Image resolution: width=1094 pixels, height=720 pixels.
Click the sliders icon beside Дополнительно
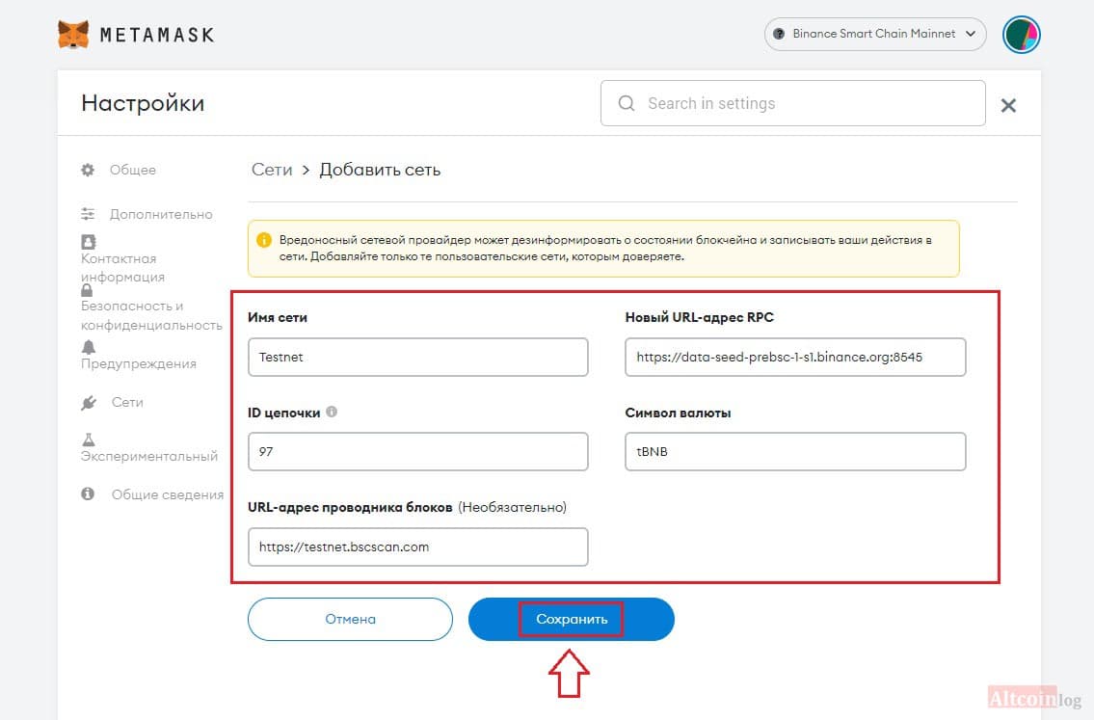point(88,213)
